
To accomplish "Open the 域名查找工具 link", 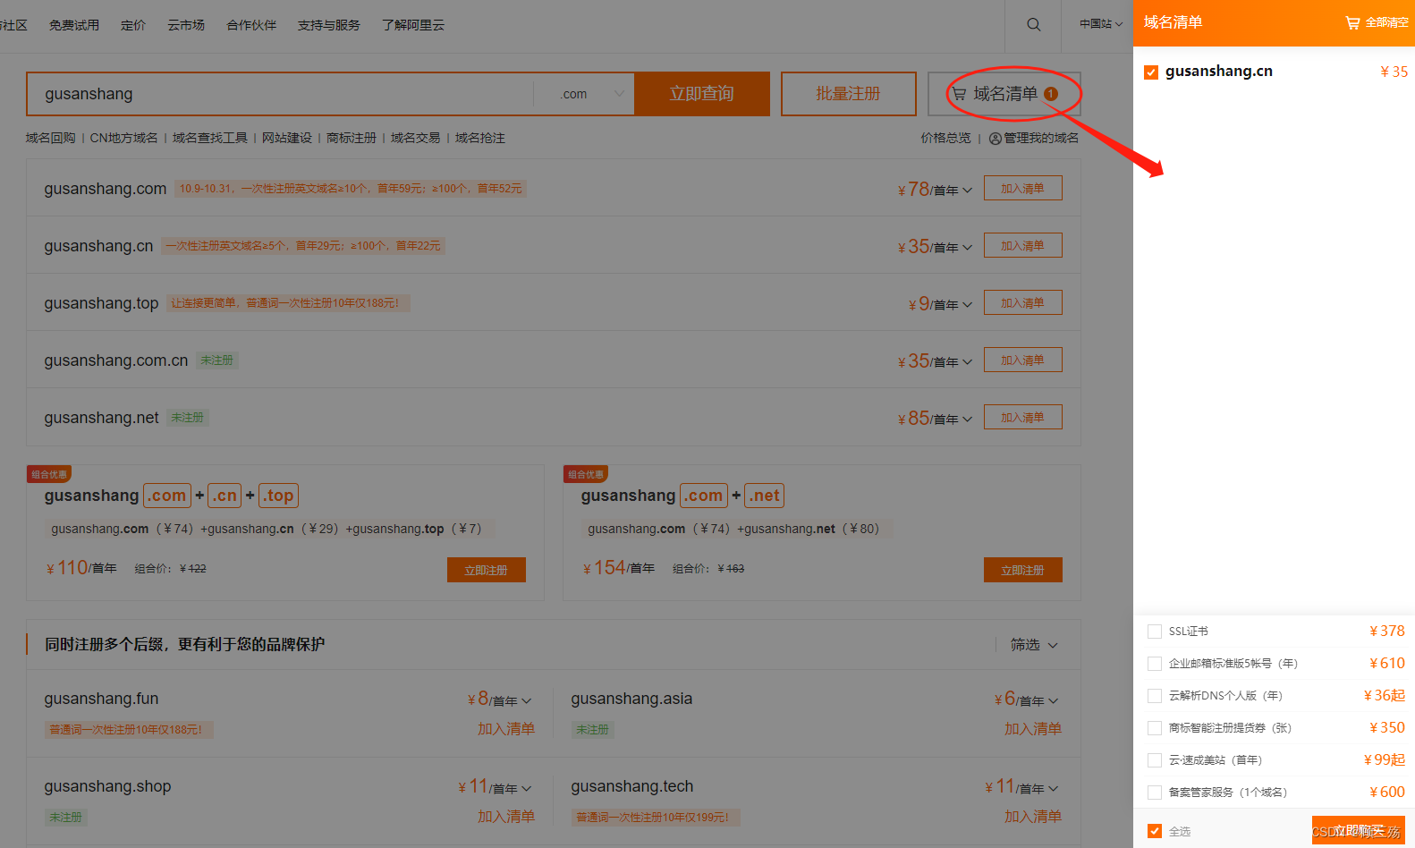I will click(x=210, y=138).
